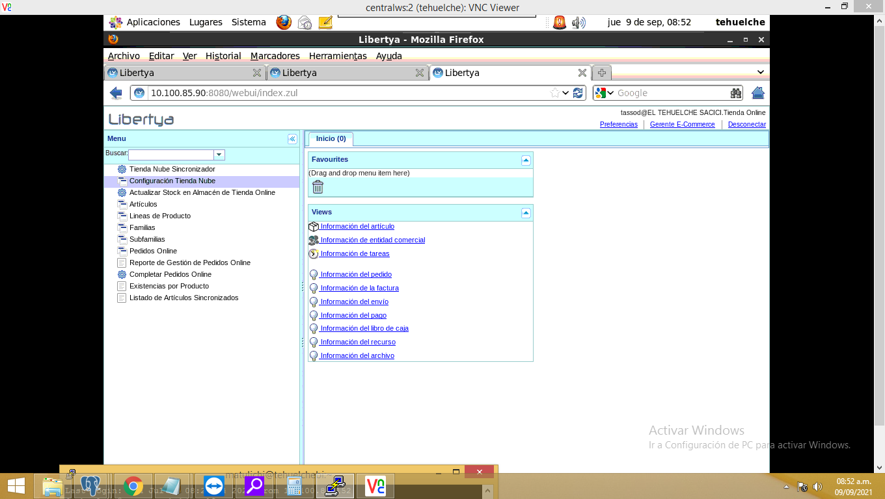Click the window icon next to Artículos
The image size is (885, 499).
pos(122,204)
